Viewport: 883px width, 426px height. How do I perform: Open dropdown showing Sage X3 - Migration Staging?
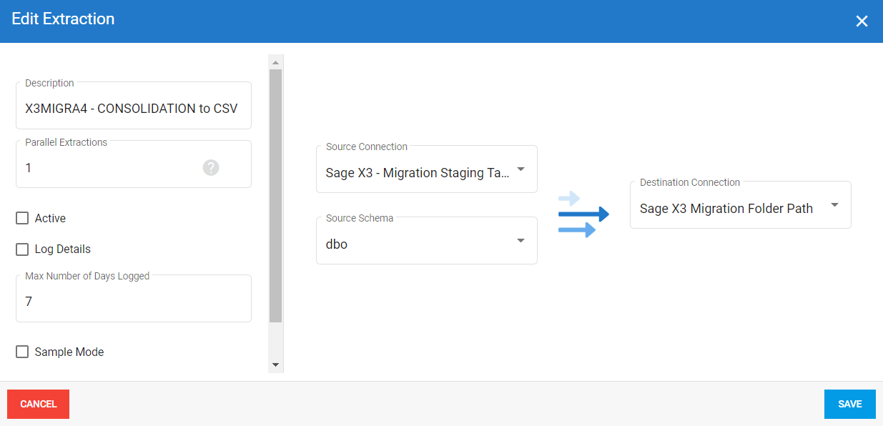pyautogui.click(x=417, y=173)
